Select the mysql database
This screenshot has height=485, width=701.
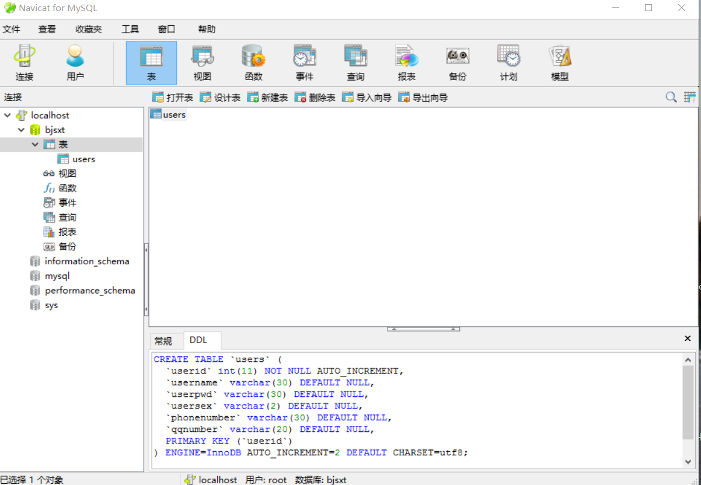[57, 276]
